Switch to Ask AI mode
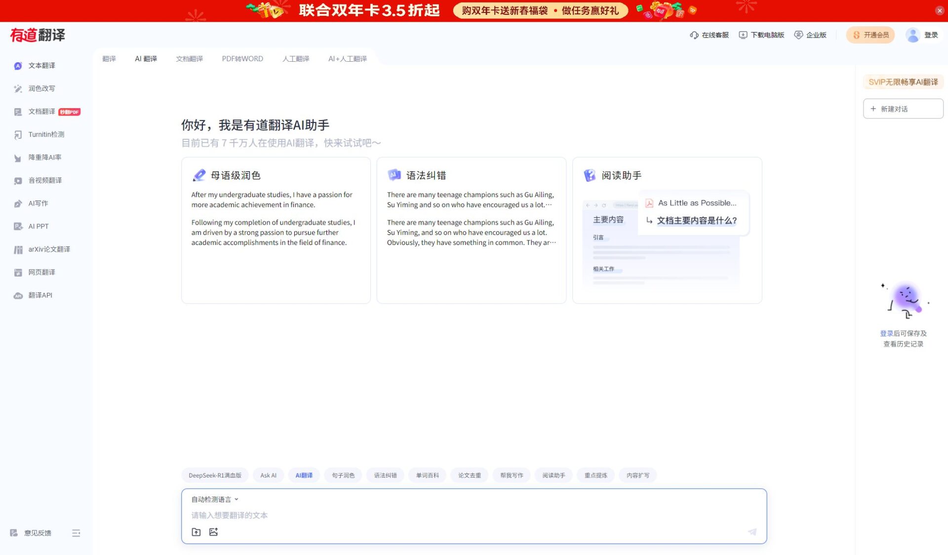948x555 pixels. 268,475
